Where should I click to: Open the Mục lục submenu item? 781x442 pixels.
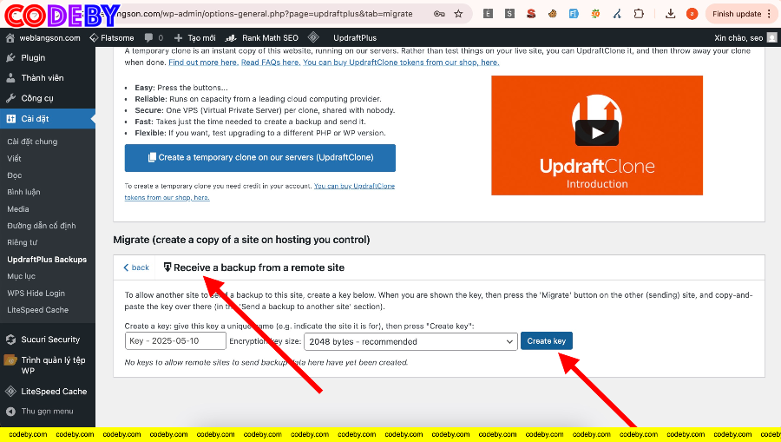(21, 276)
